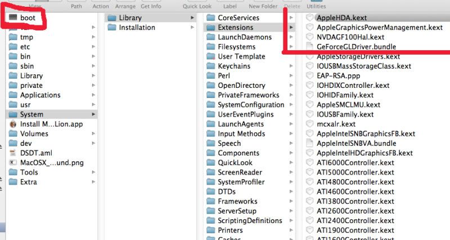Image resolution: width=450 pixels, height=240 pixels.
Task: Select the highlighted System folder row
Action: tap(52, 114)
